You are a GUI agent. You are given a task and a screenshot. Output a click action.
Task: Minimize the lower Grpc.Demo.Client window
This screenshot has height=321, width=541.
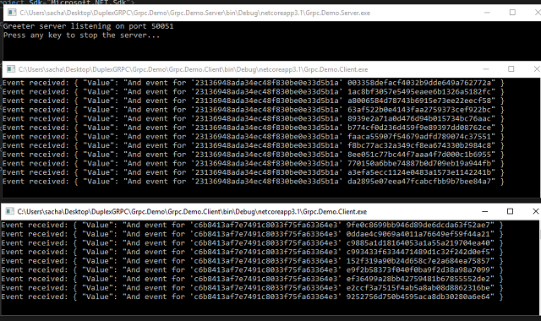484,211
